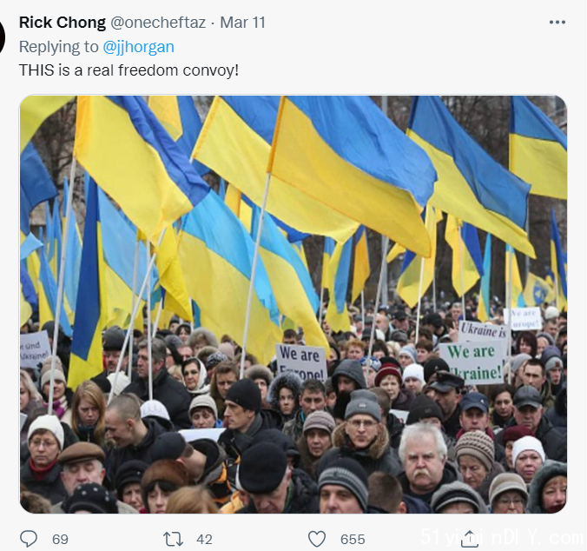Open the three-dot more options menu
Viewport: 587px width, 551px height.
(557, 22)
